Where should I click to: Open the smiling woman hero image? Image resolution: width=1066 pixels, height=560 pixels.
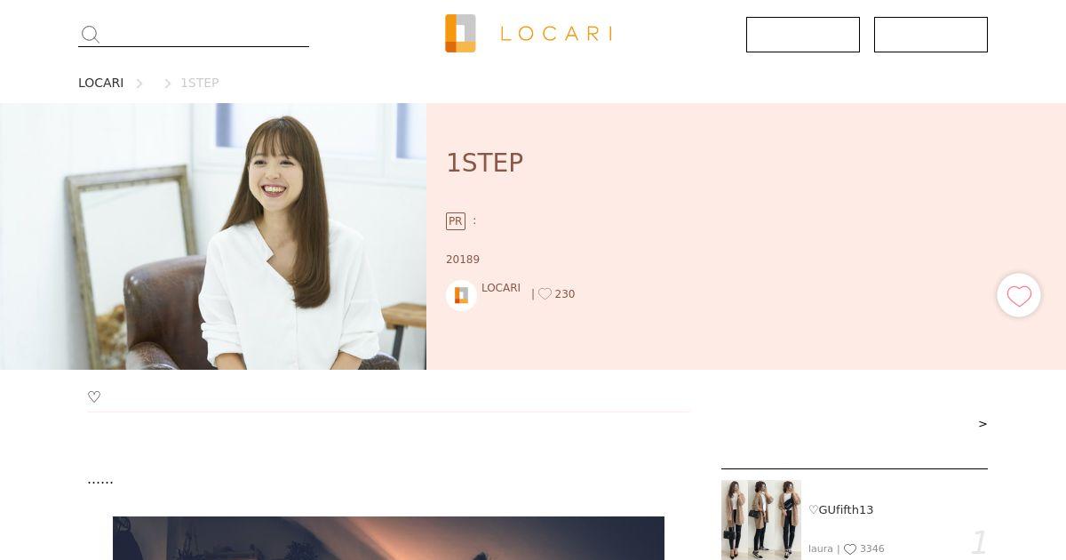coord(213,236)
